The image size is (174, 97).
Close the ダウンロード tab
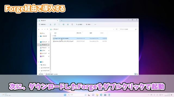coord(57,20)
